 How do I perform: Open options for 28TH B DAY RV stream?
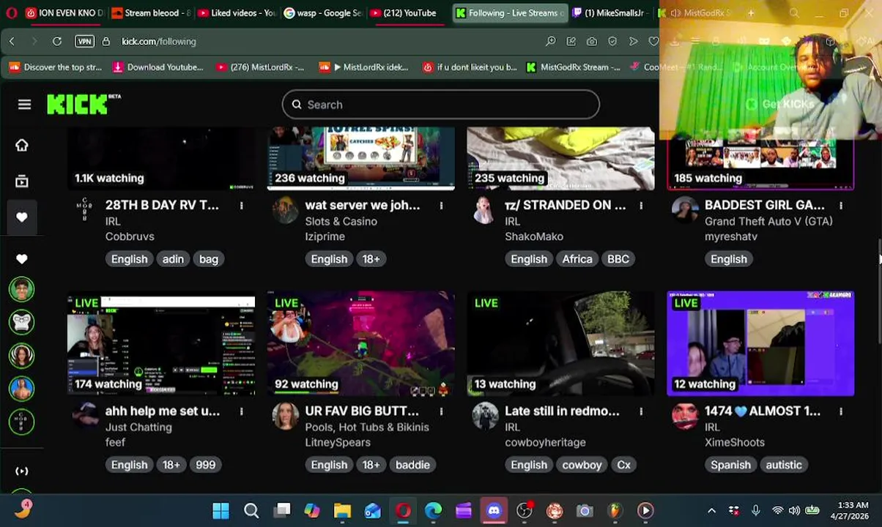pos(241,206)
